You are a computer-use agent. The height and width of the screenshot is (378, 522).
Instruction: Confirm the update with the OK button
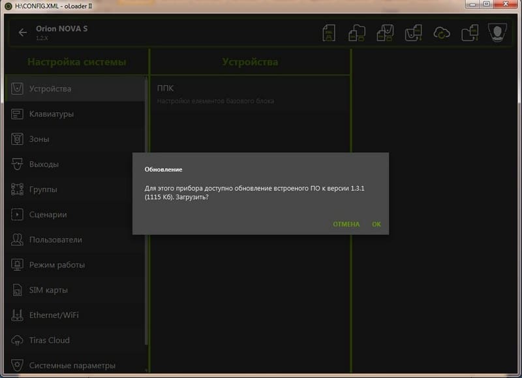376,224
